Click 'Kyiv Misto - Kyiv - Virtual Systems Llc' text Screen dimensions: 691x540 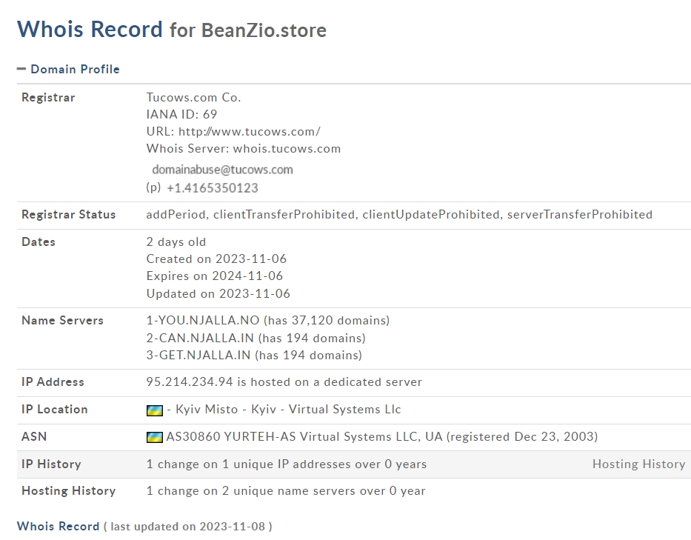[288, 410]
